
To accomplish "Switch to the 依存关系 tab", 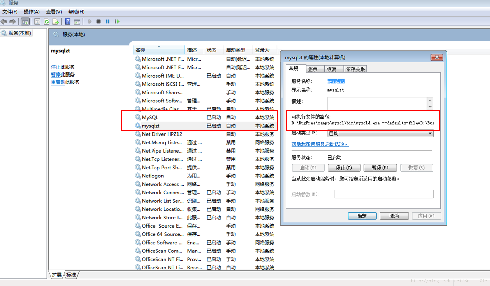I will click(355, 69).
